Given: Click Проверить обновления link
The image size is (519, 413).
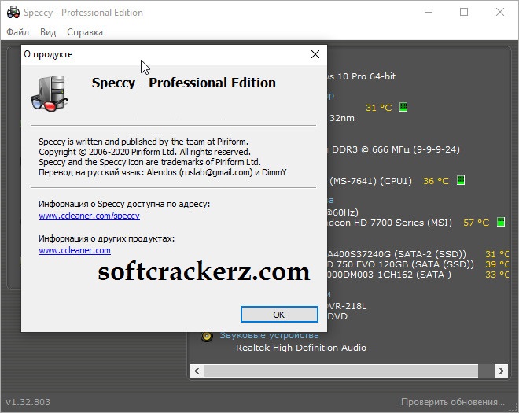Looking at the screenshot, I should [453, 402].
